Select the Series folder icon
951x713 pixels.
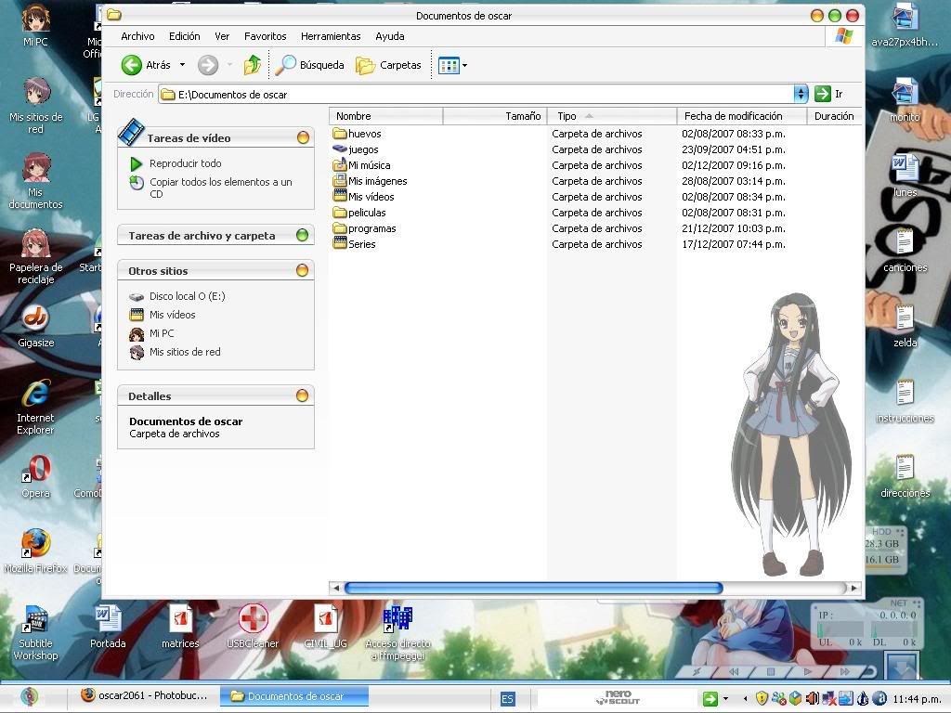click(340, 244)
